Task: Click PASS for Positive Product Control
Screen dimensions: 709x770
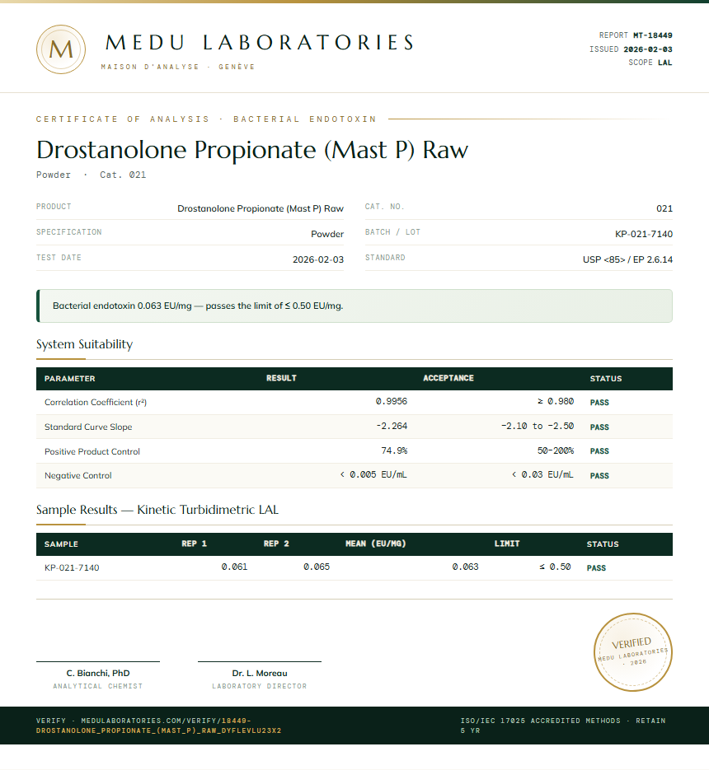Action: 599,450
